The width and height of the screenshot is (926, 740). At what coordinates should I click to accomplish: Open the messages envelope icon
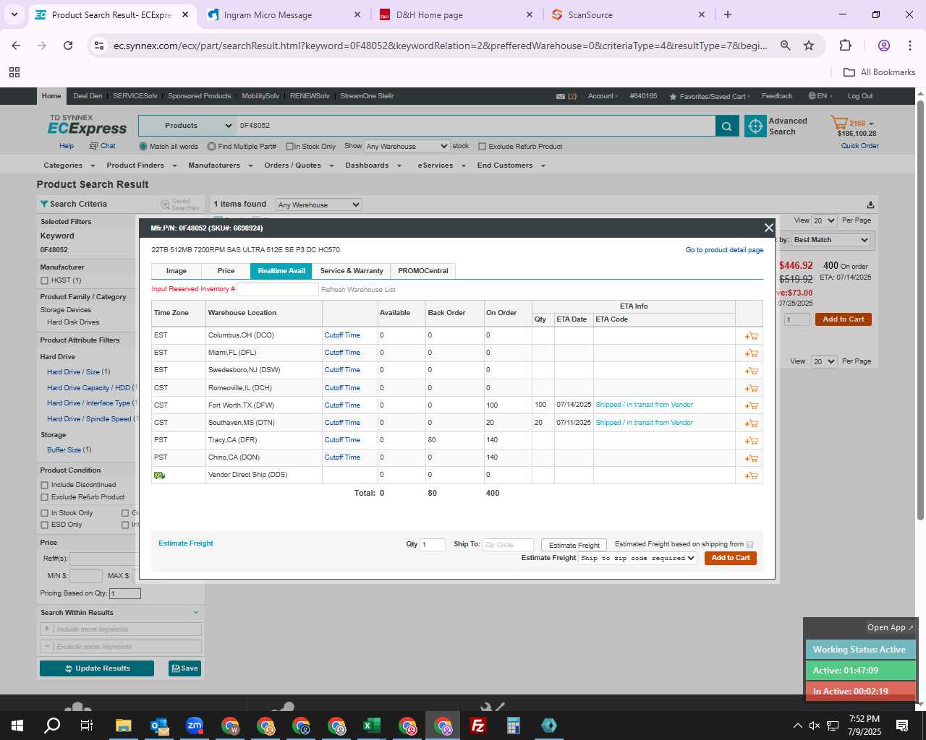(561, 96)
